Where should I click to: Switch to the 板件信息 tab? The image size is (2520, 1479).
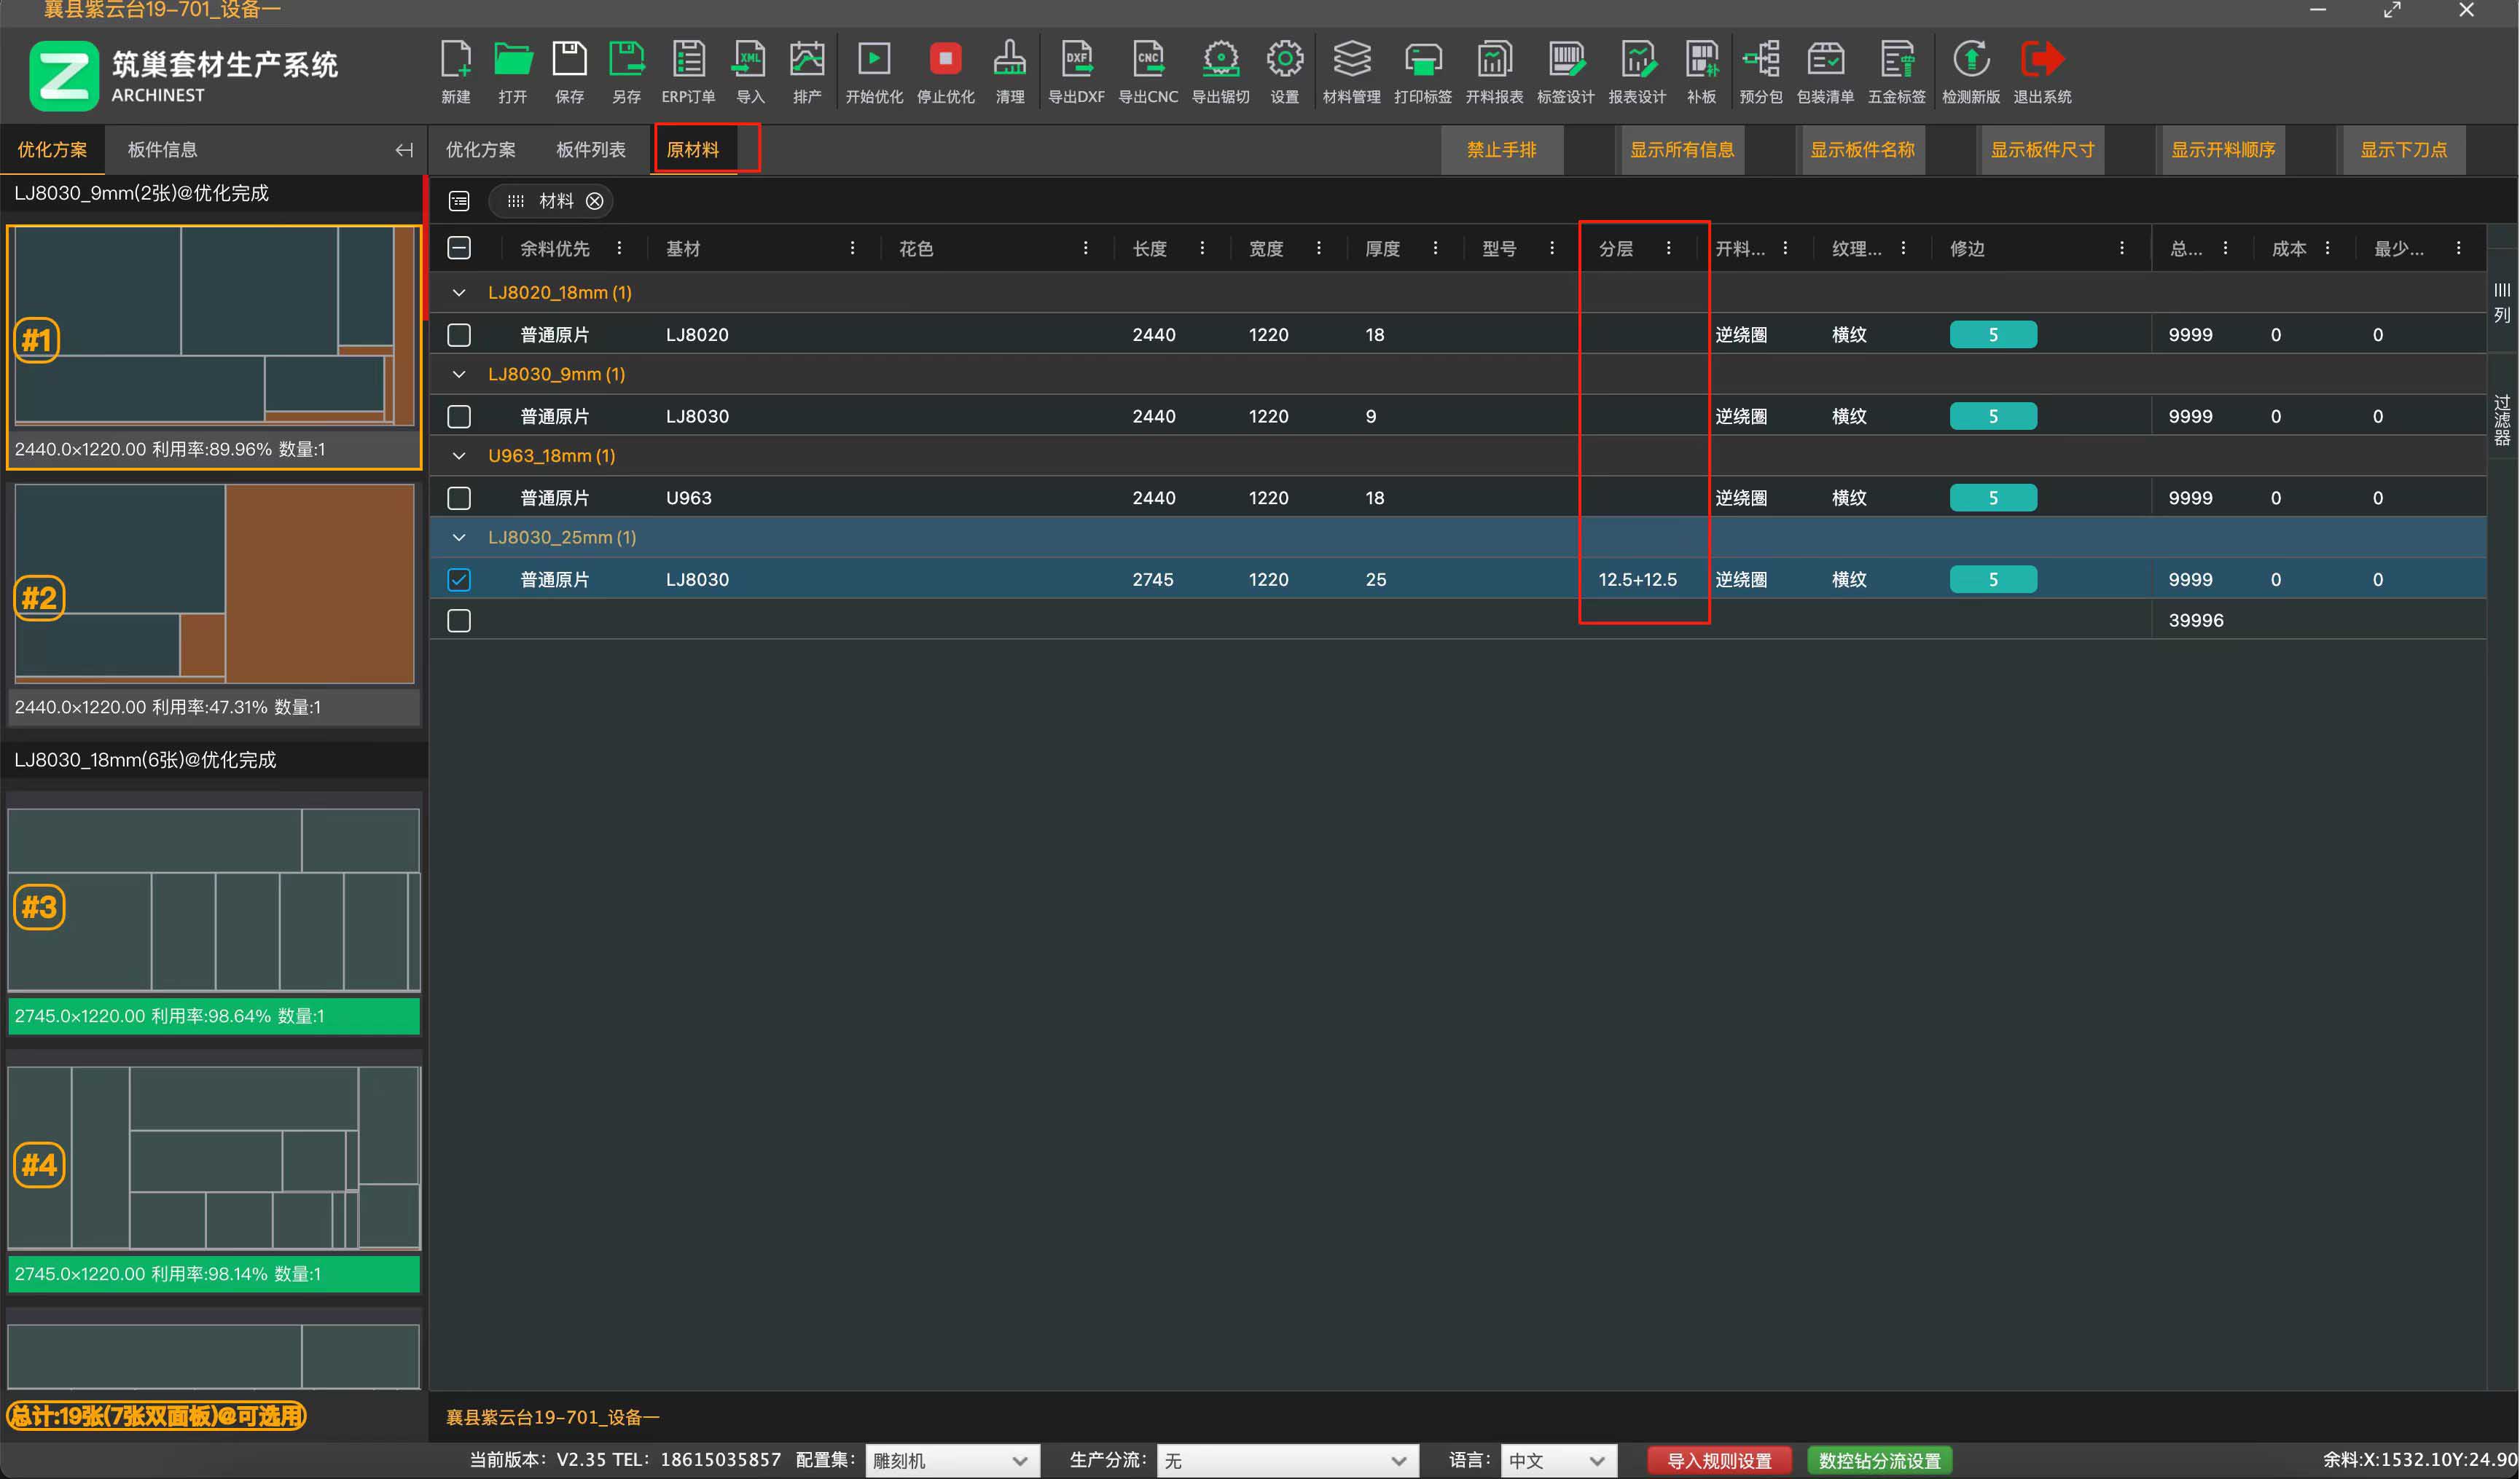[162, 150]
